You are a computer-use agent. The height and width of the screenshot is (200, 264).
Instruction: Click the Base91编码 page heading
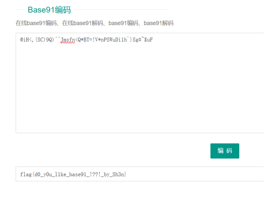pos(49,10)
